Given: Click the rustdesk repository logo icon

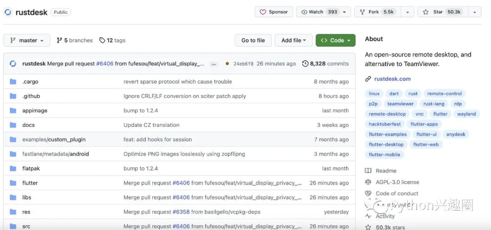Looking at the screenshot, I should 8,12.
